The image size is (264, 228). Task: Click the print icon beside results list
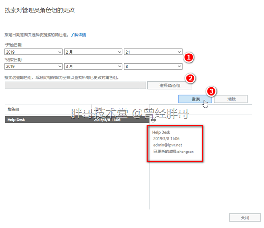pyautogui.click(x=153, y=120)
